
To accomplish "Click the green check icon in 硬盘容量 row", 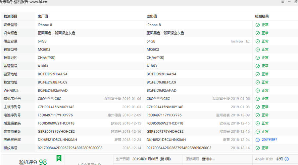I will [x=258, y=41].
